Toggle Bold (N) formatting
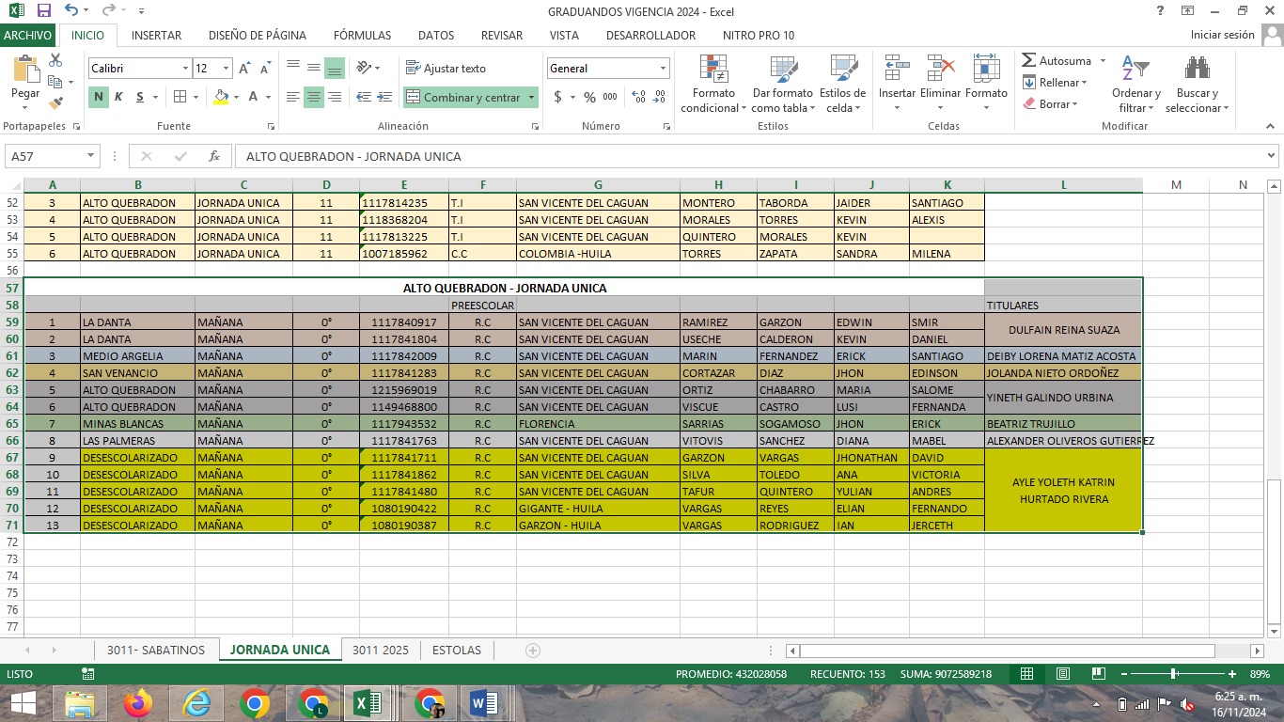 pos(99,97)
